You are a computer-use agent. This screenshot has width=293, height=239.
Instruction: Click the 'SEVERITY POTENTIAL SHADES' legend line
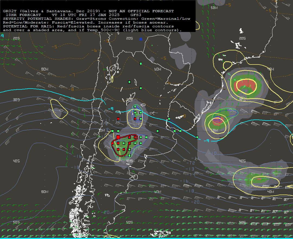[97, 19]
